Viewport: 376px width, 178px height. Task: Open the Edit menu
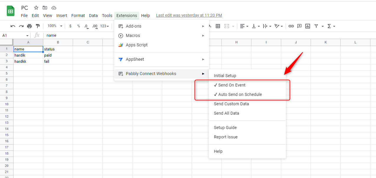[x=35, y=16]
